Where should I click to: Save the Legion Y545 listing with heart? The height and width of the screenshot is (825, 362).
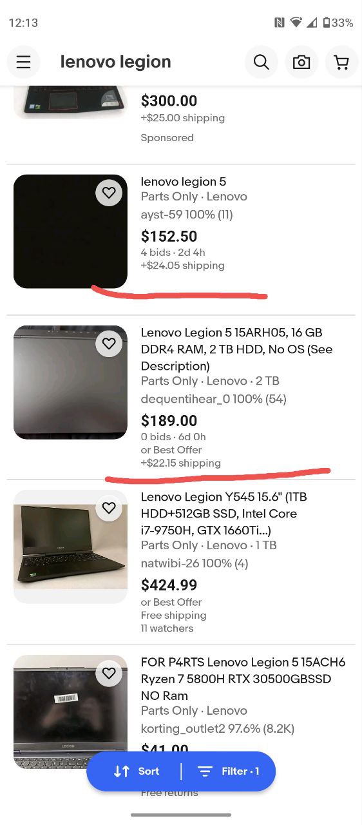tap(109, 509)
